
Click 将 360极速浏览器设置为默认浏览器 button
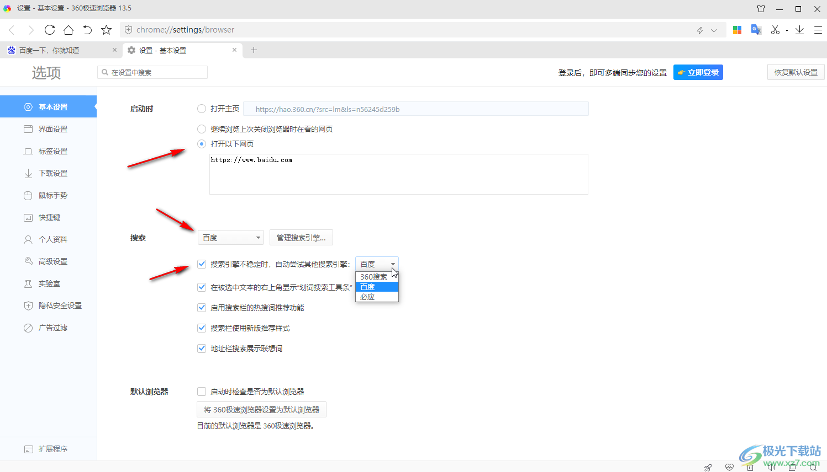(x=262, y=410)
